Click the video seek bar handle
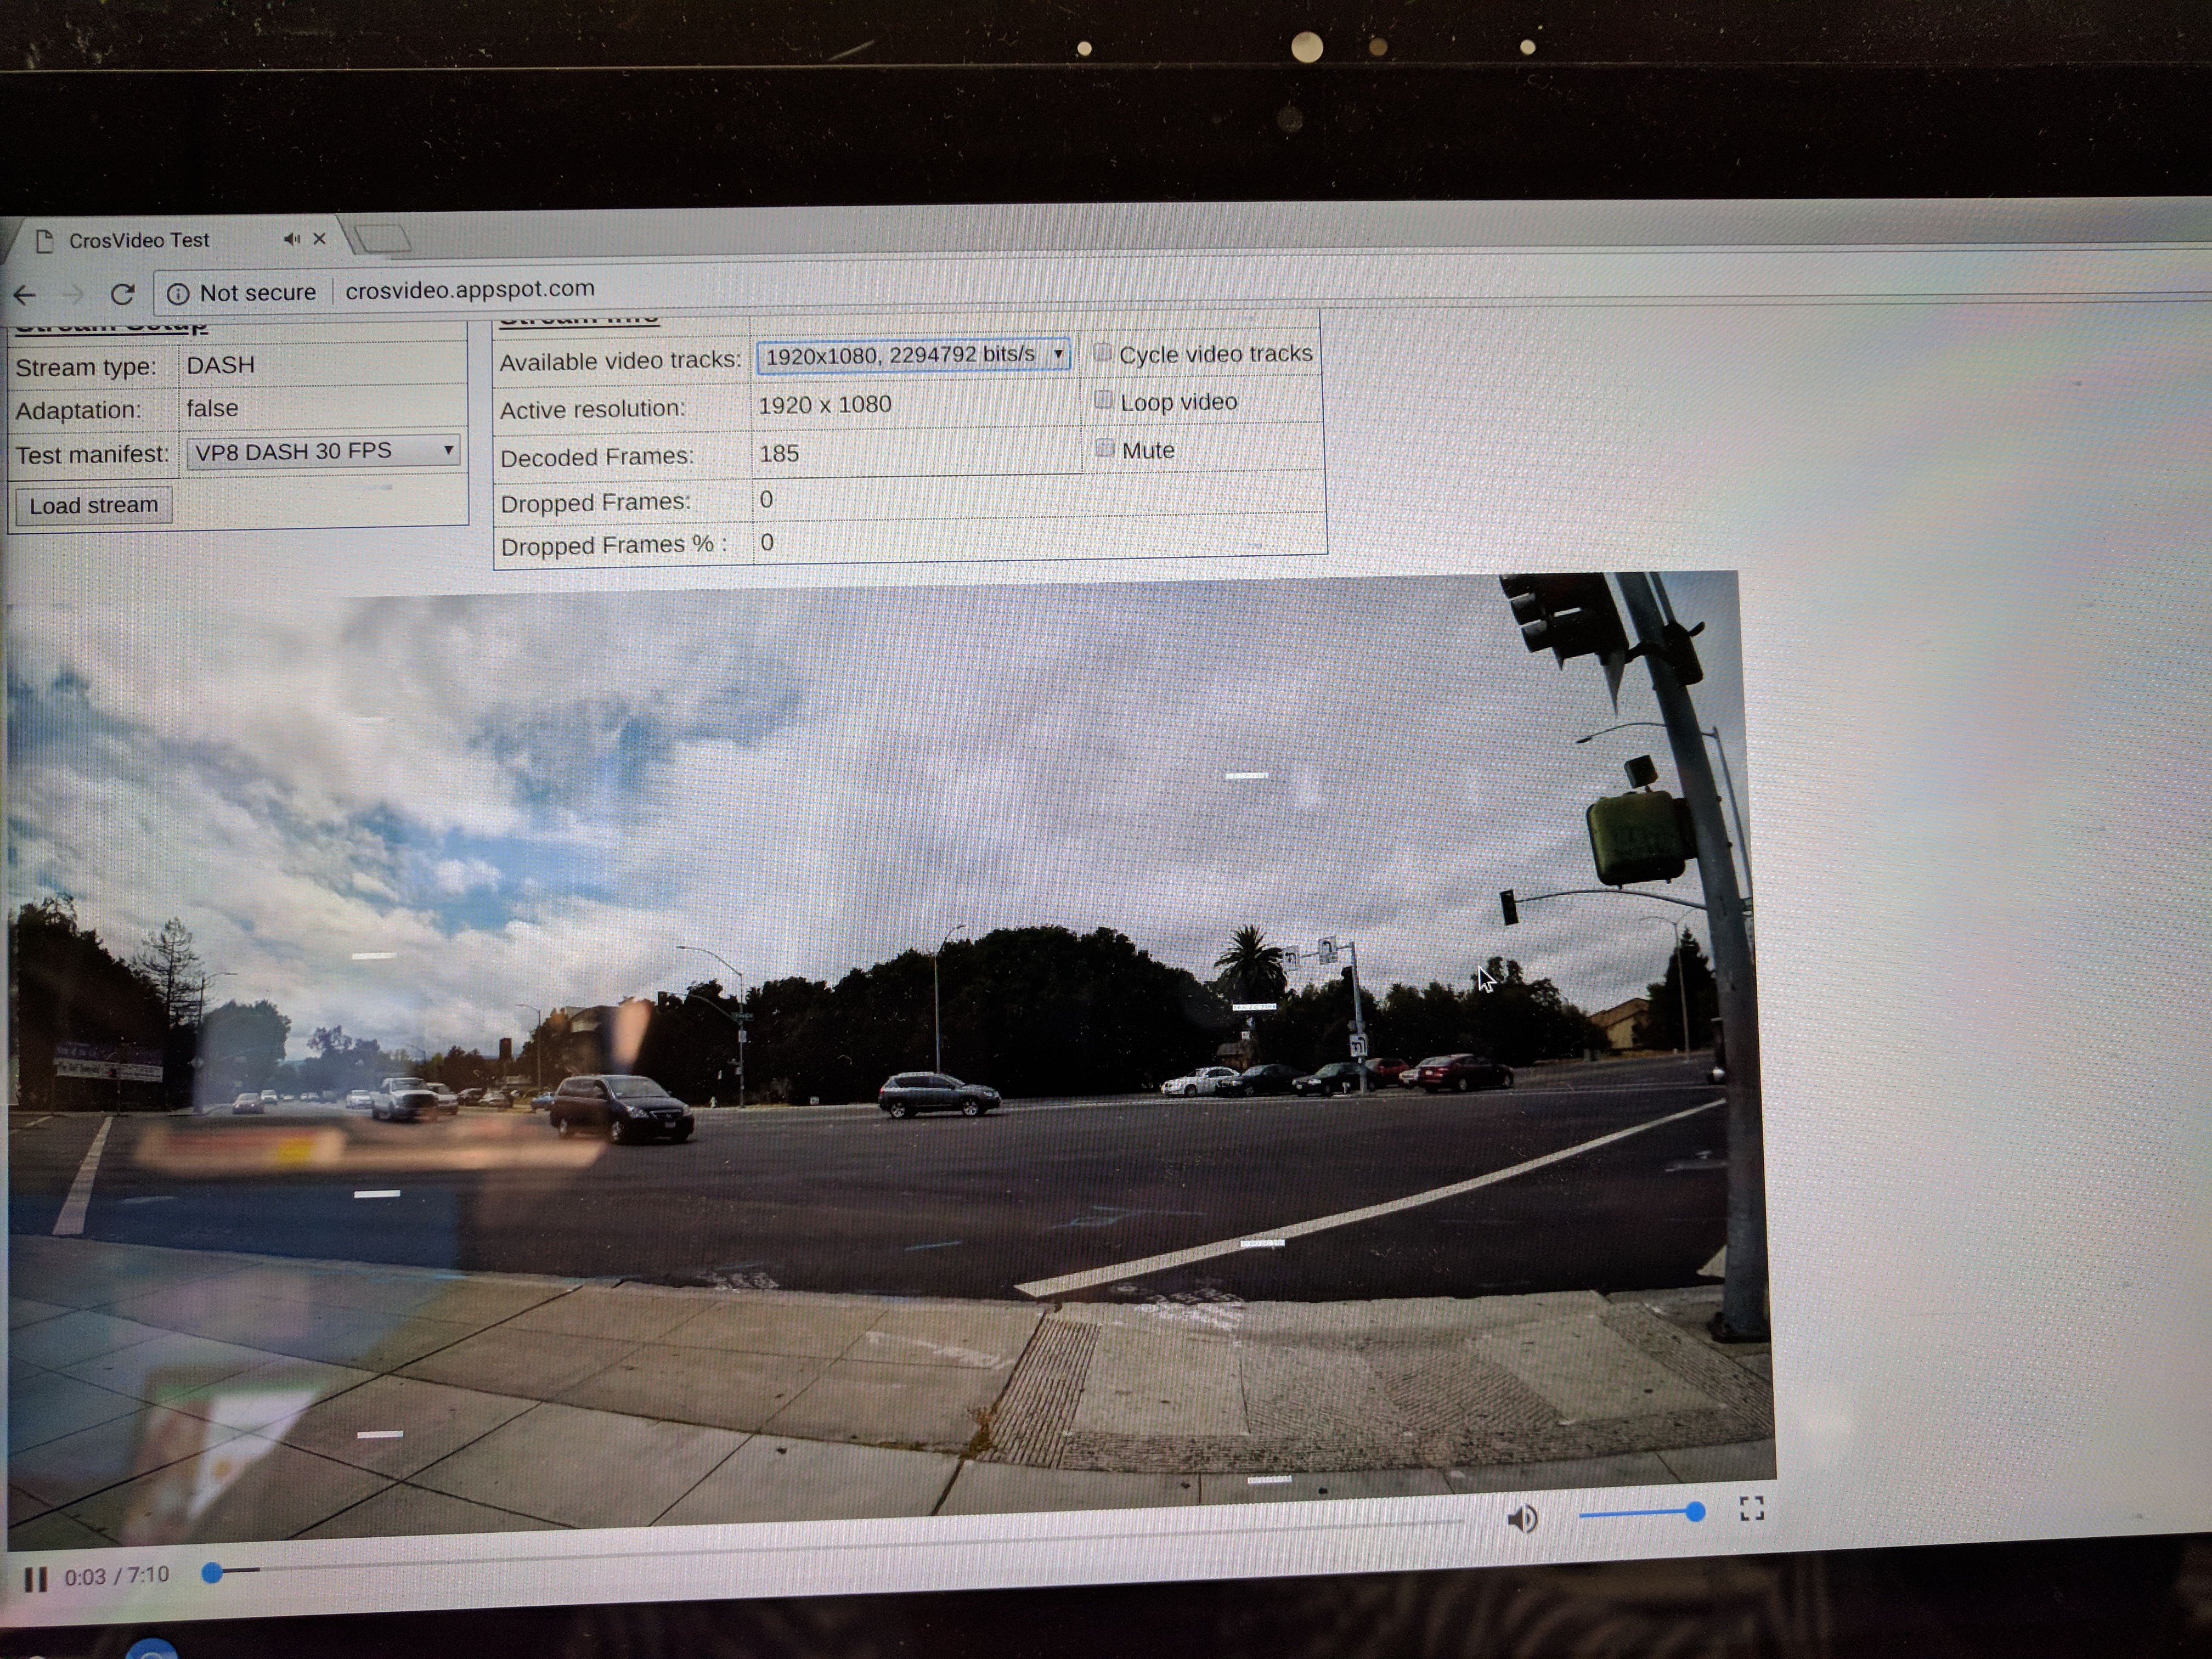The height and width of the screenshot is (1659, 2212). coord(212,1573)
